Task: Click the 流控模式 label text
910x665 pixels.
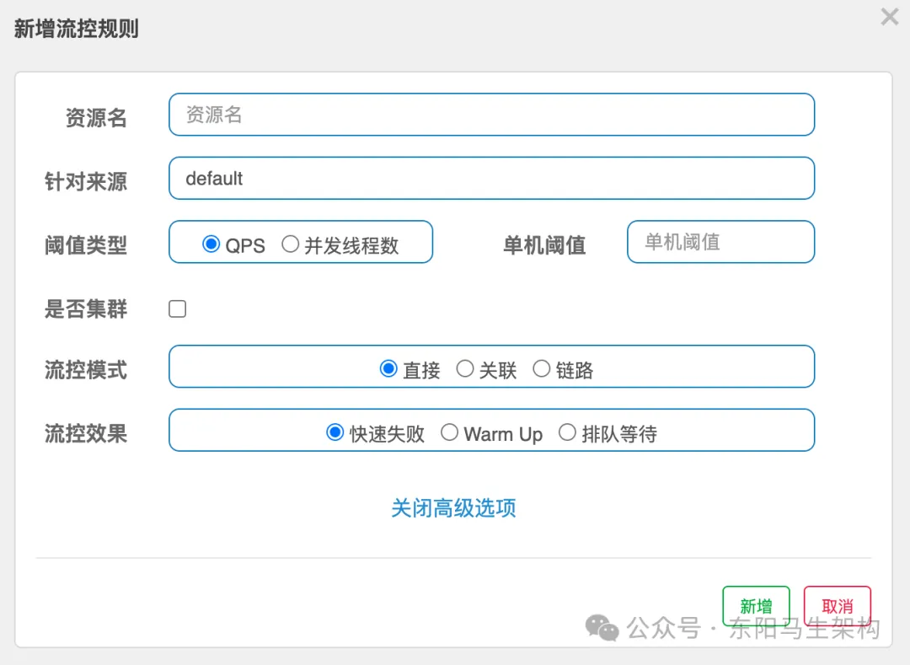Action: pos(86,370)
